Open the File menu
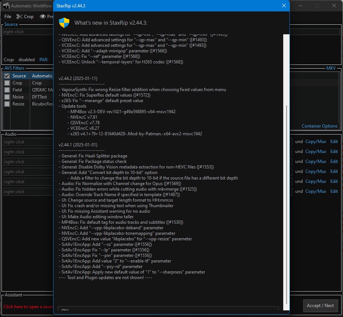Screen dimensions: 343x317 pyautogui.click(x=8, y=16)
